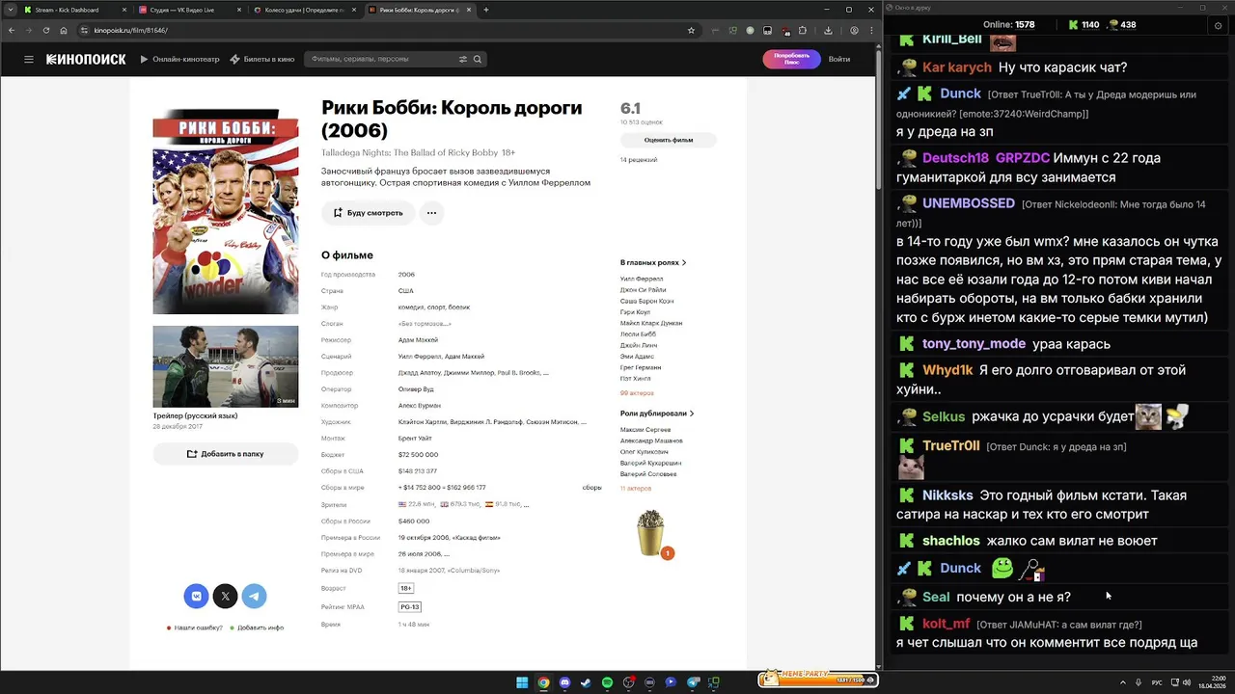Click the search magnifier icon

[477, 59]
